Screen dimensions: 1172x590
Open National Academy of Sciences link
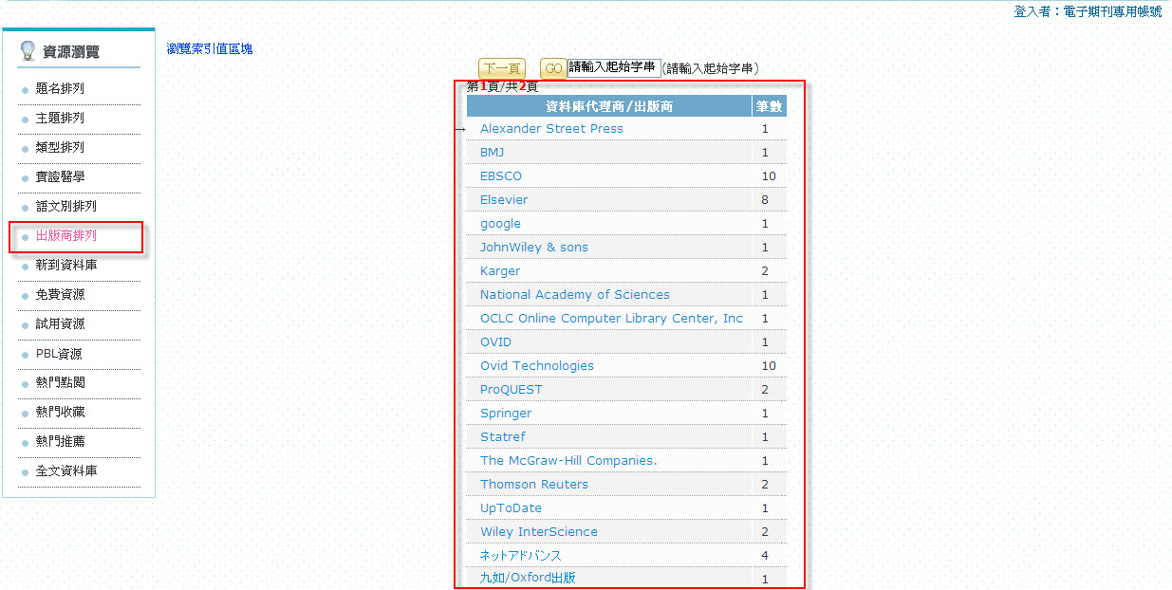[575, 294]
